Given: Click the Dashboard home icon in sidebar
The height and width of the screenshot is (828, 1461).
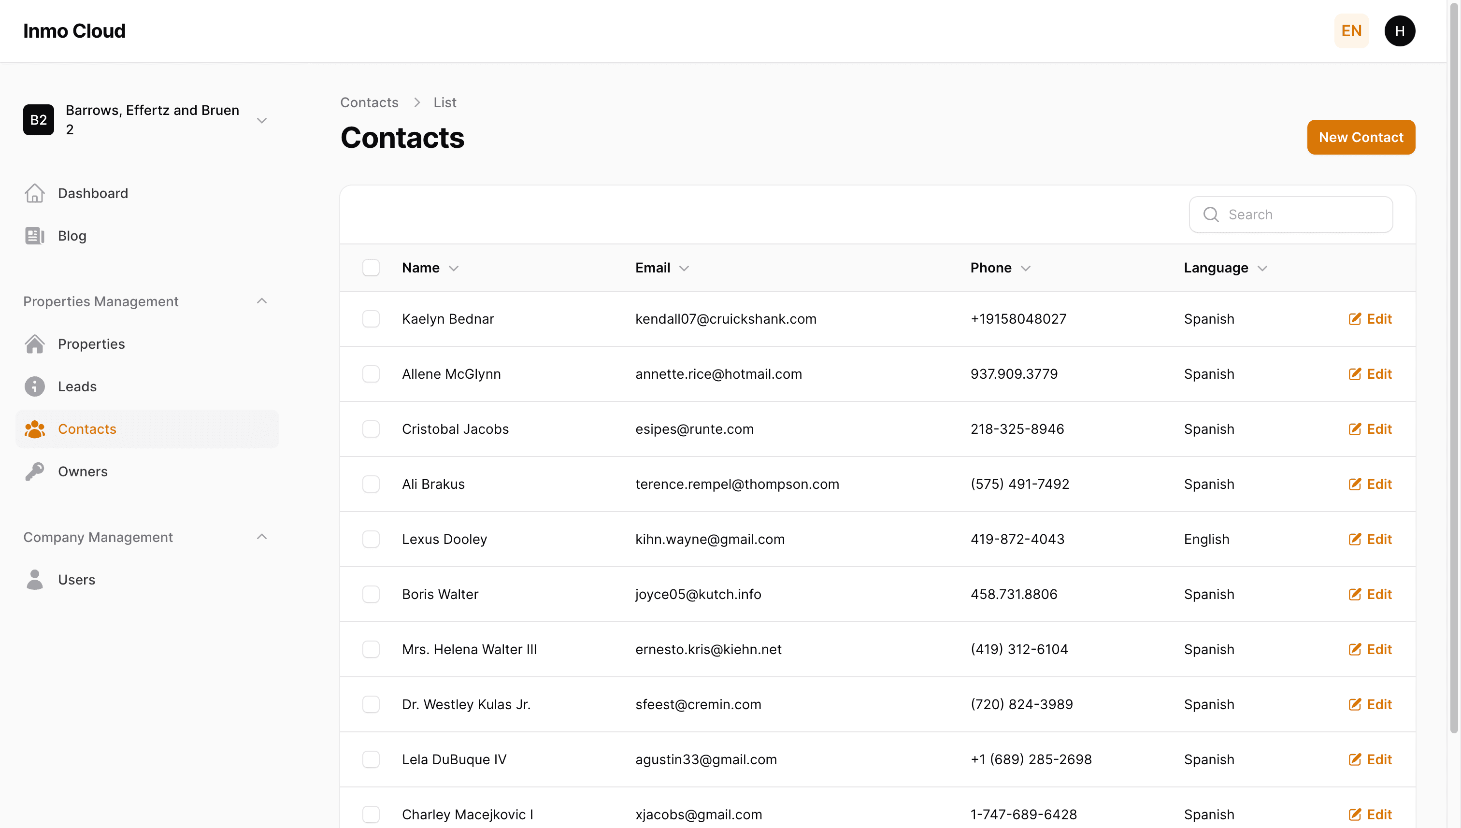Looking at the screenshot, I should 35,193.
